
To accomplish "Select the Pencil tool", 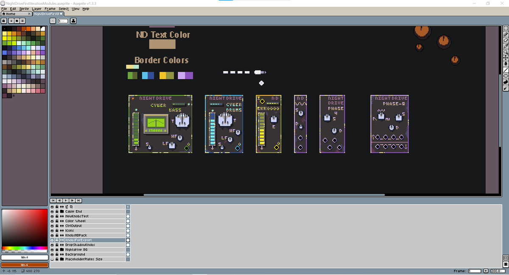I will coord(506,34).
